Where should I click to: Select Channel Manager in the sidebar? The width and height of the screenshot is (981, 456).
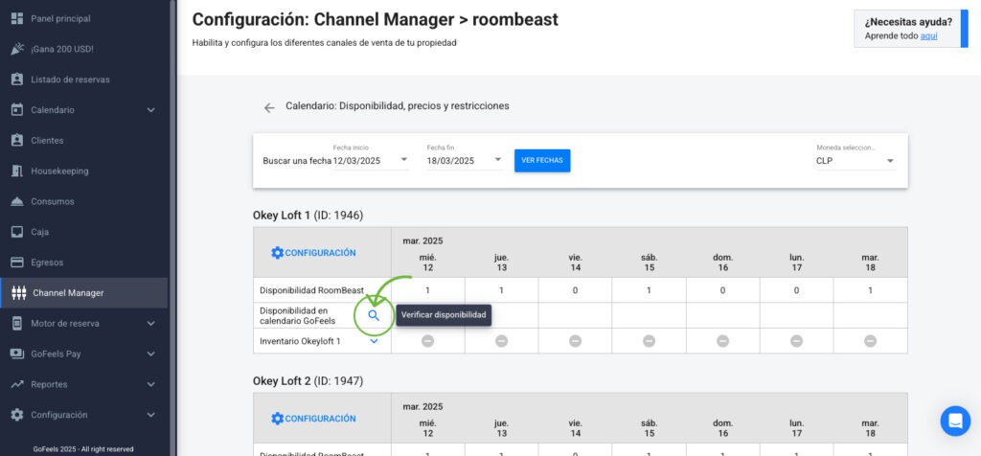67,292
